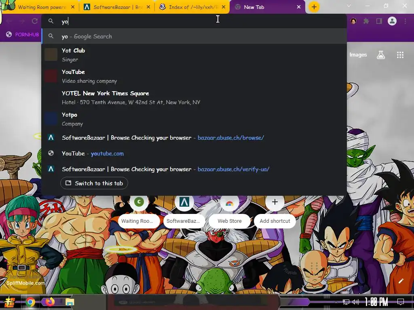Open the notification center icon
Screen dimensions: 414x310
(401, 302)
